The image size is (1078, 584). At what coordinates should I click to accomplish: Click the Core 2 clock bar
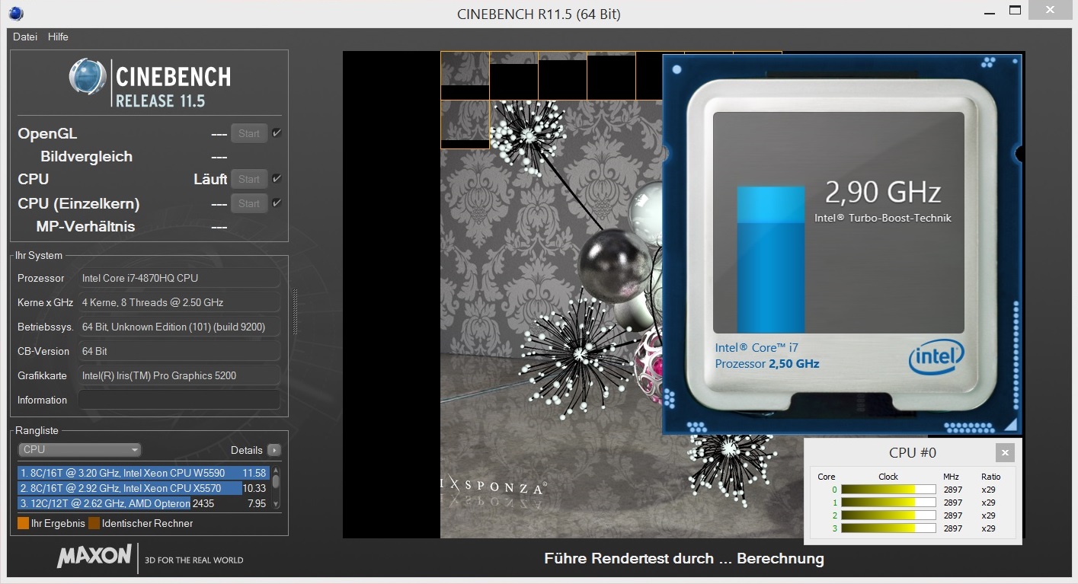pyautogui.click(x=888, y=515)
